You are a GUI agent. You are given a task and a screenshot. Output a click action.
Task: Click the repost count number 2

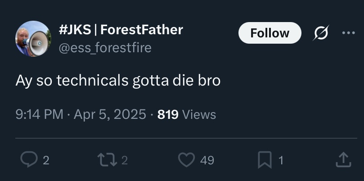pyautogui.click(x=125, y=160)
